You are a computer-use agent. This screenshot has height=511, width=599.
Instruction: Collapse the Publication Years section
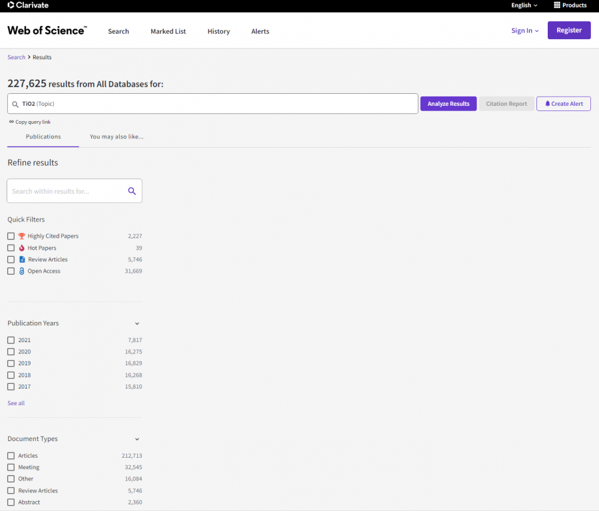coord(137,323)
